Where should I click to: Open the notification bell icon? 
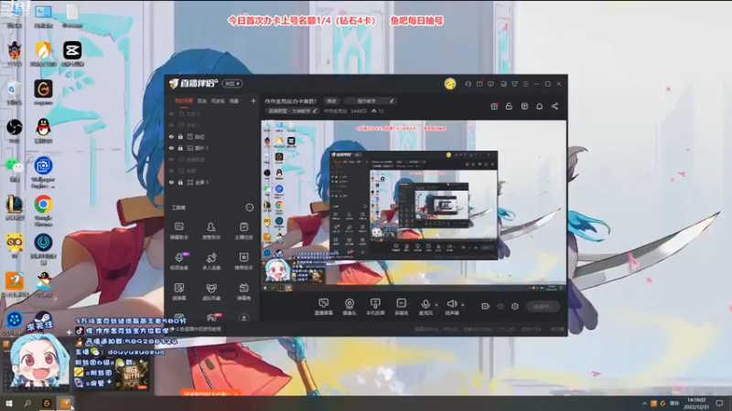pos(539,106)
